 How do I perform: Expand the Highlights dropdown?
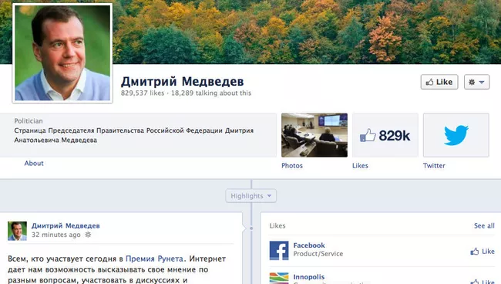coord(250,196)
